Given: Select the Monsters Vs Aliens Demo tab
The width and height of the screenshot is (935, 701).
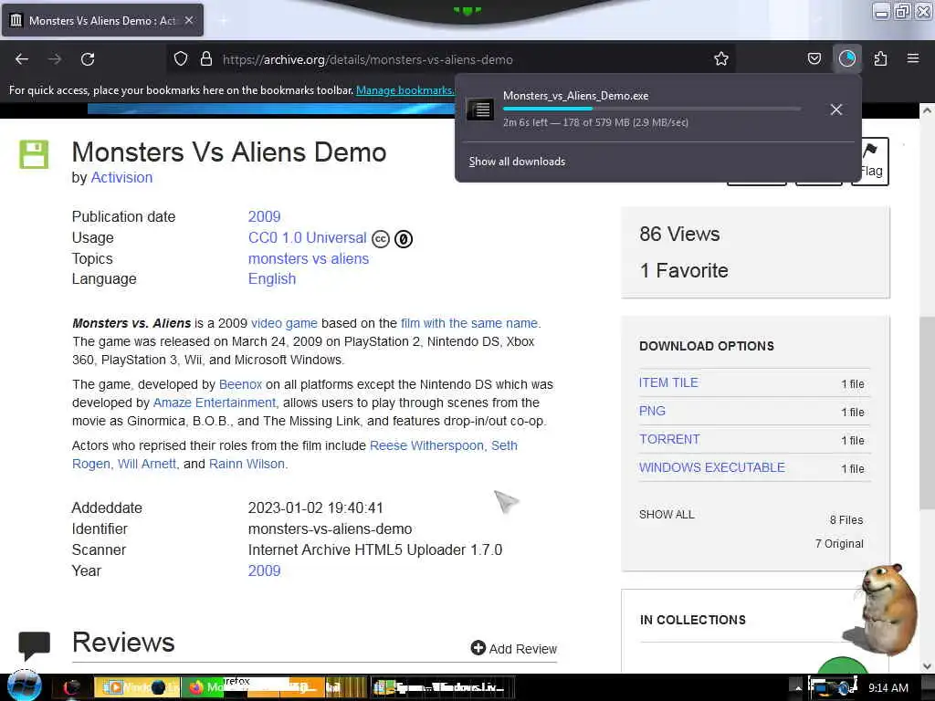Looking at the screenshot, I should pyautogui.click(x=102, y=20).
